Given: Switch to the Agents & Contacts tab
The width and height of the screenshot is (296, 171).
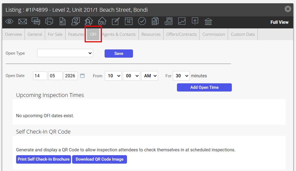Looking at the screenshot, I should point(119,34).
